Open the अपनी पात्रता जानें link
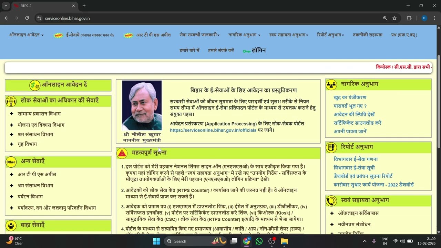 click(x=350, y=131)
